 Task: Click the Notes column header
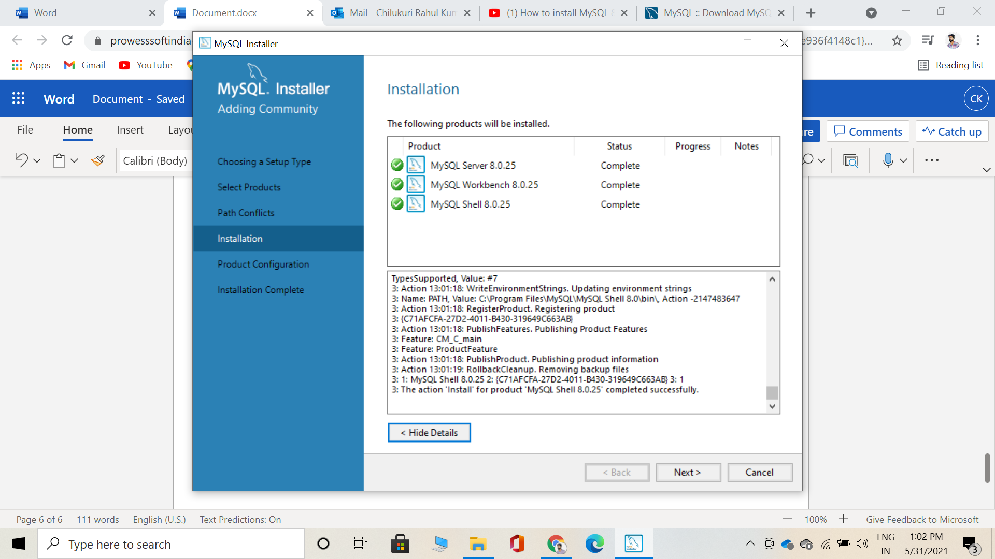pyautogui.click(x=746, y=146)
